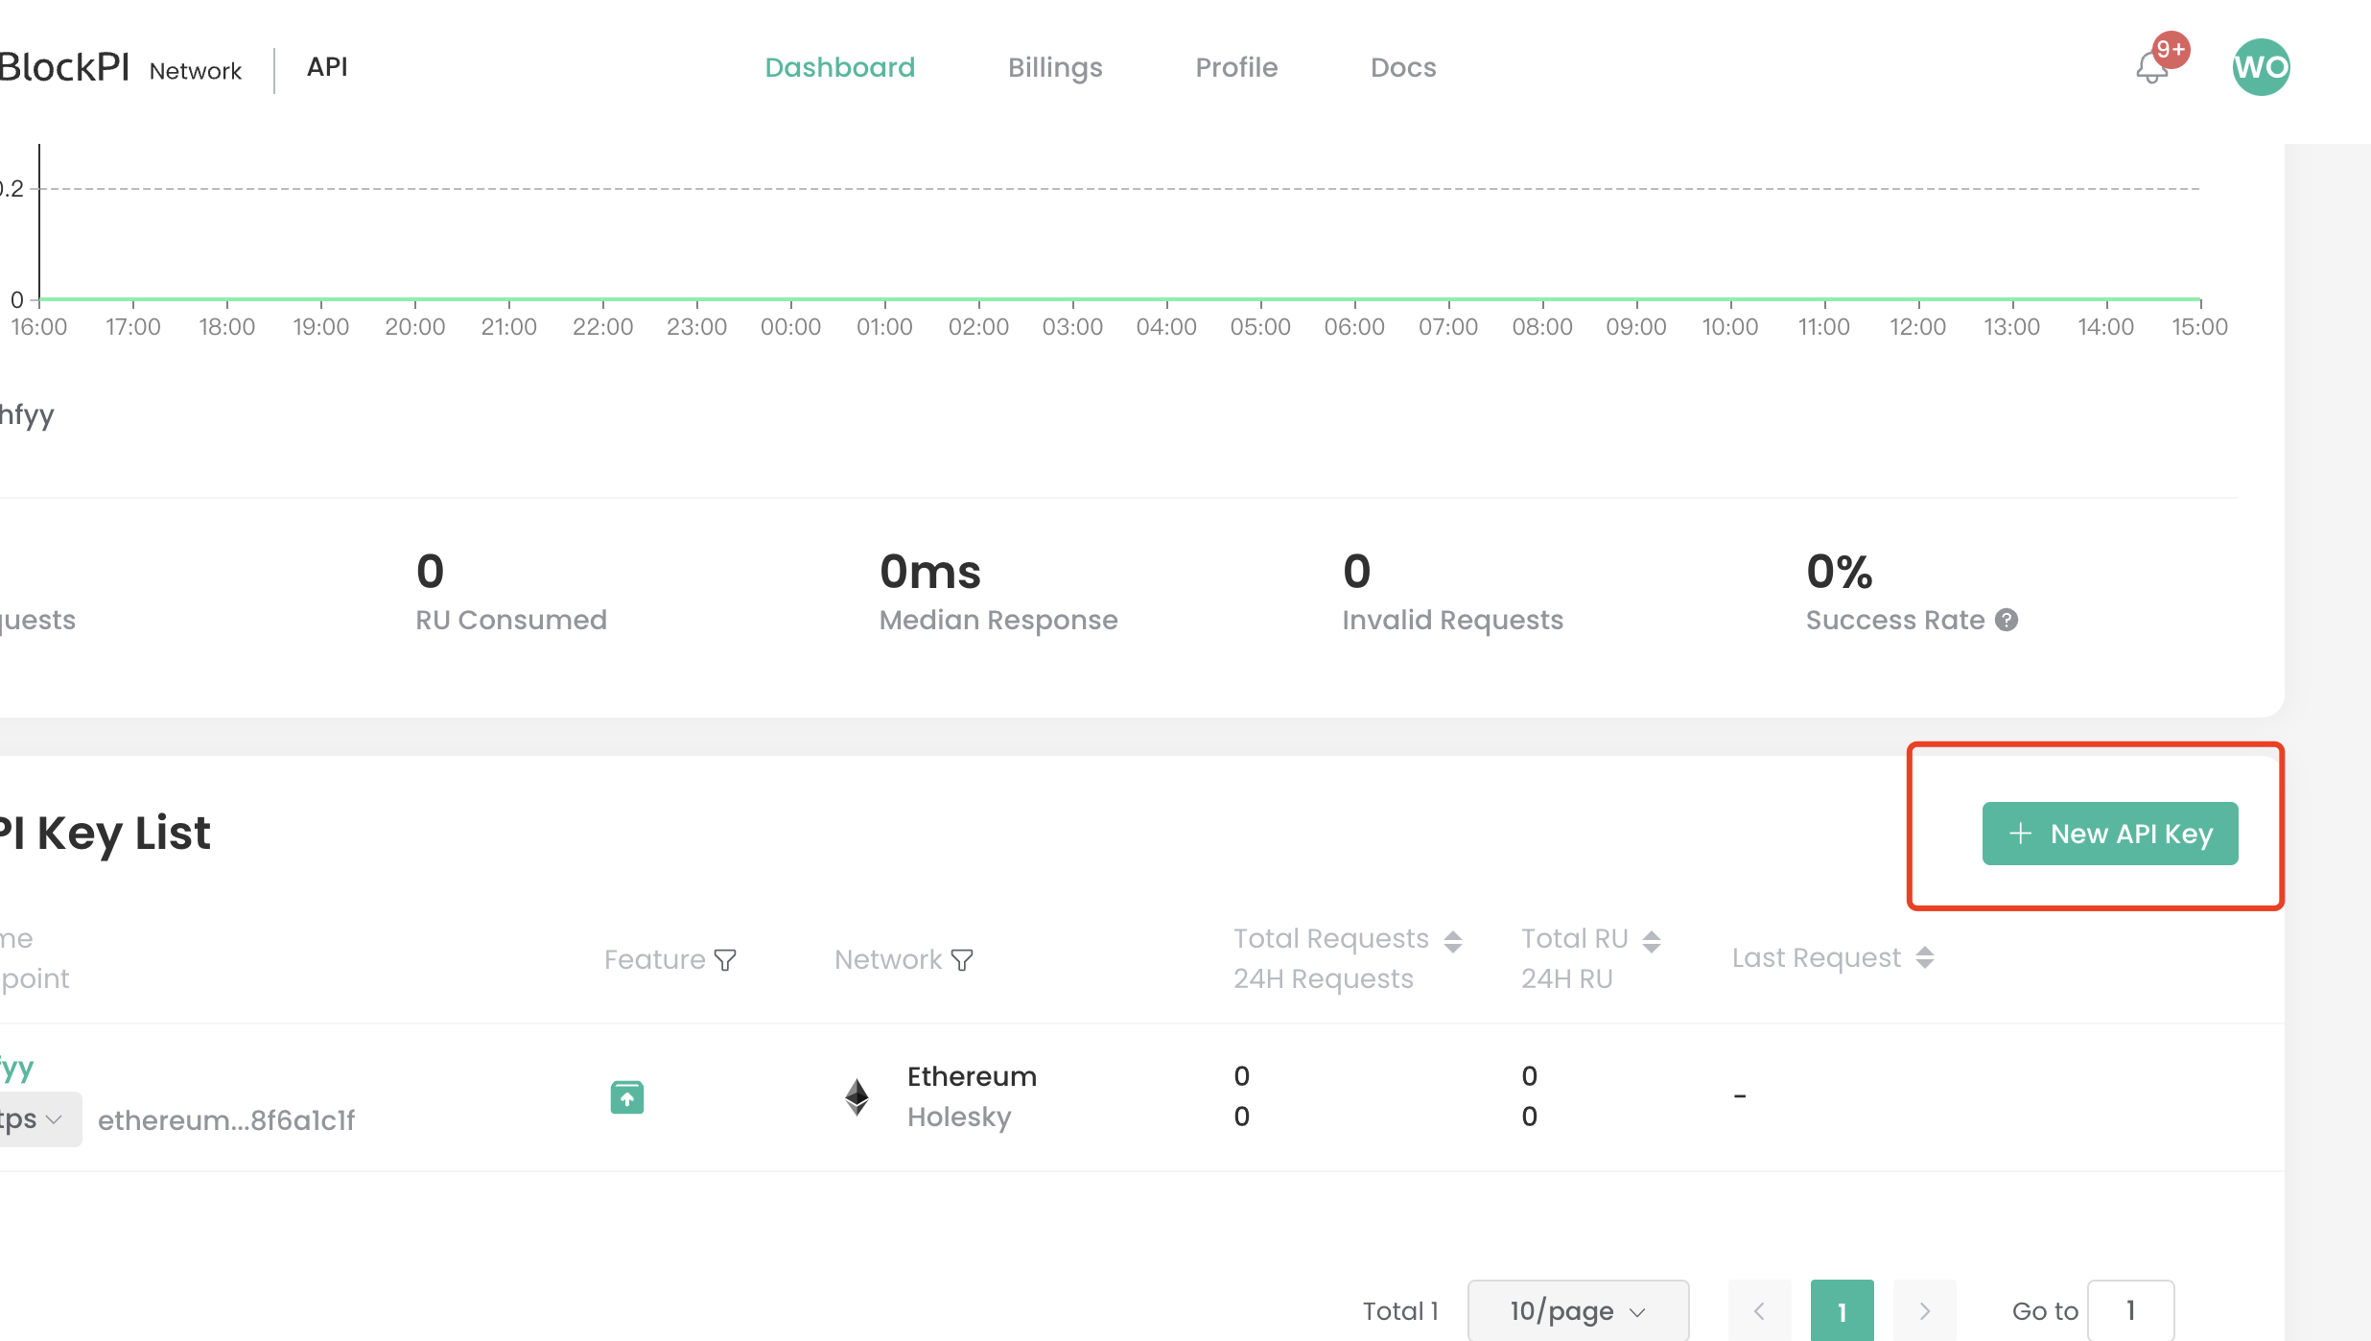Image resolution: width=2371 pixels, height=1341 pixels.
Task: Click the green archive feature icon
Action: pos(627,1096)
